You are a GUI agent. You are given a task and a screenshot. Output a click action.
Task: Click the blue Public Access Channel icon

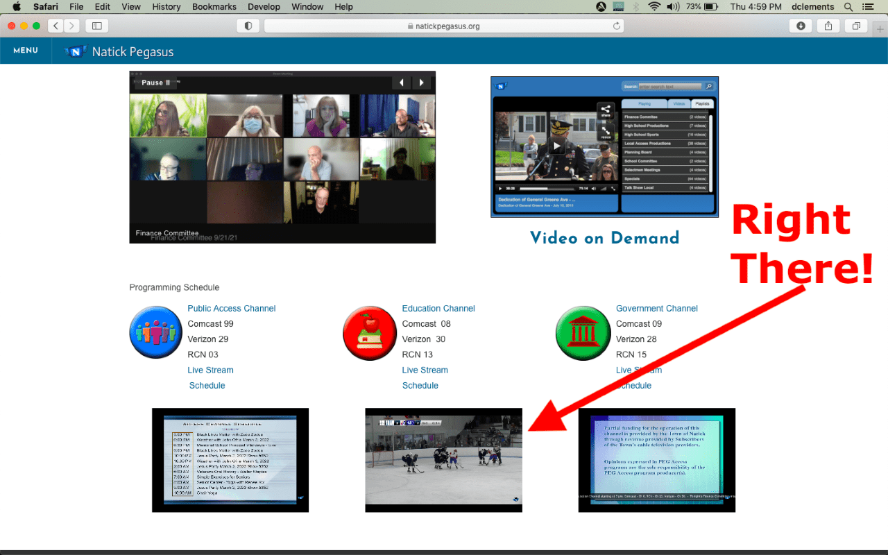[155, 332]
